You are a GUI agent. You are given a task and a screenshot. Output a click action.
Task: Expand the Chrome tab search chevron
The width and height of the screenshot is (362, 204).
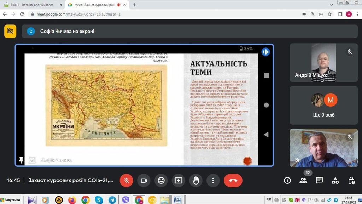pos(331,5)
